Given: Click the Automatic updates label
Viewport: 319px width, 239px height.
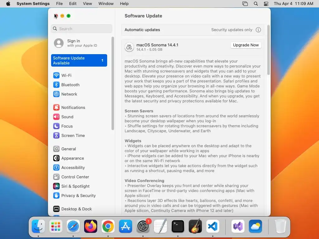Looking at the screenshot, I should tap(142, 30).
